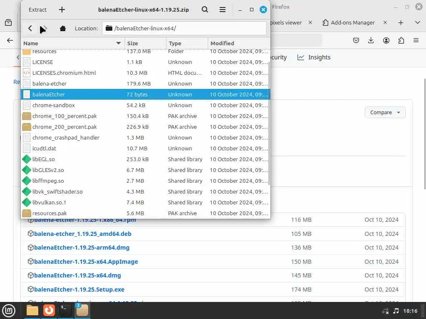Sort by the Size column header

145,43
